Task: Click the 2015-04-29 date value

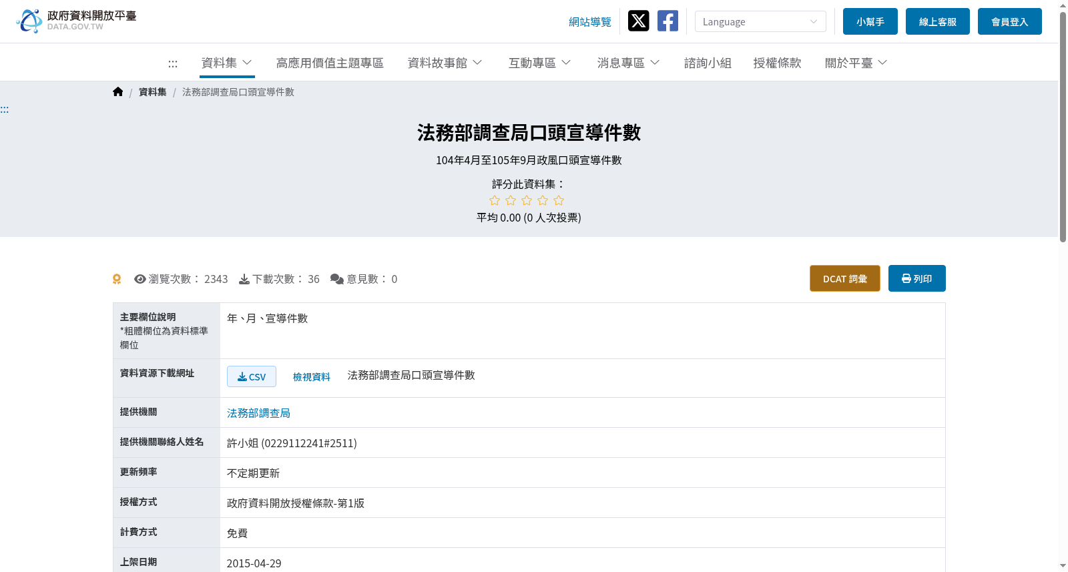Action: click(x=254, y=563)
